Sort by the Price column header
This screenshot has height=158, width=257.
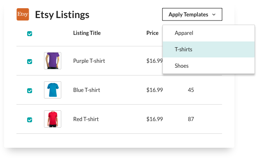click(x=153, y=33)
